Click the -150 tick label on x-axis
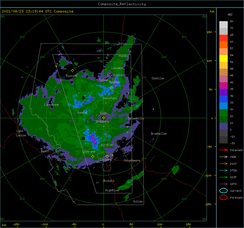Screen dimensions: 244x228 16,224
